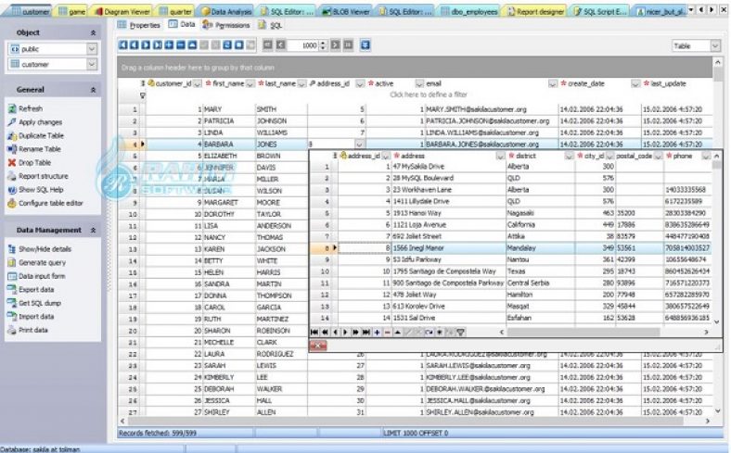The width and height of the screenshot is (731, 453).
Task: Go to the previous page of records
Action: [281, 45]
